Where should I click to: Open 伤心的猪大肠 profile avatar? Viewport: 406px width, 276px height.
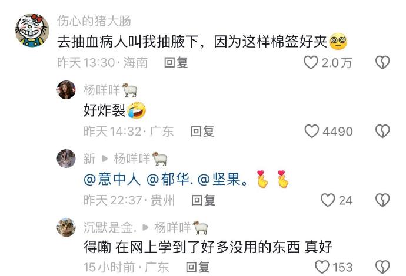[x=32, y=30]
